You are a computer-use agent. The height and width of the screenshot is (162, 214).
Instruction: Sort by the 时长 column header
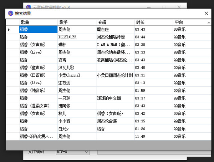(153, 22)
